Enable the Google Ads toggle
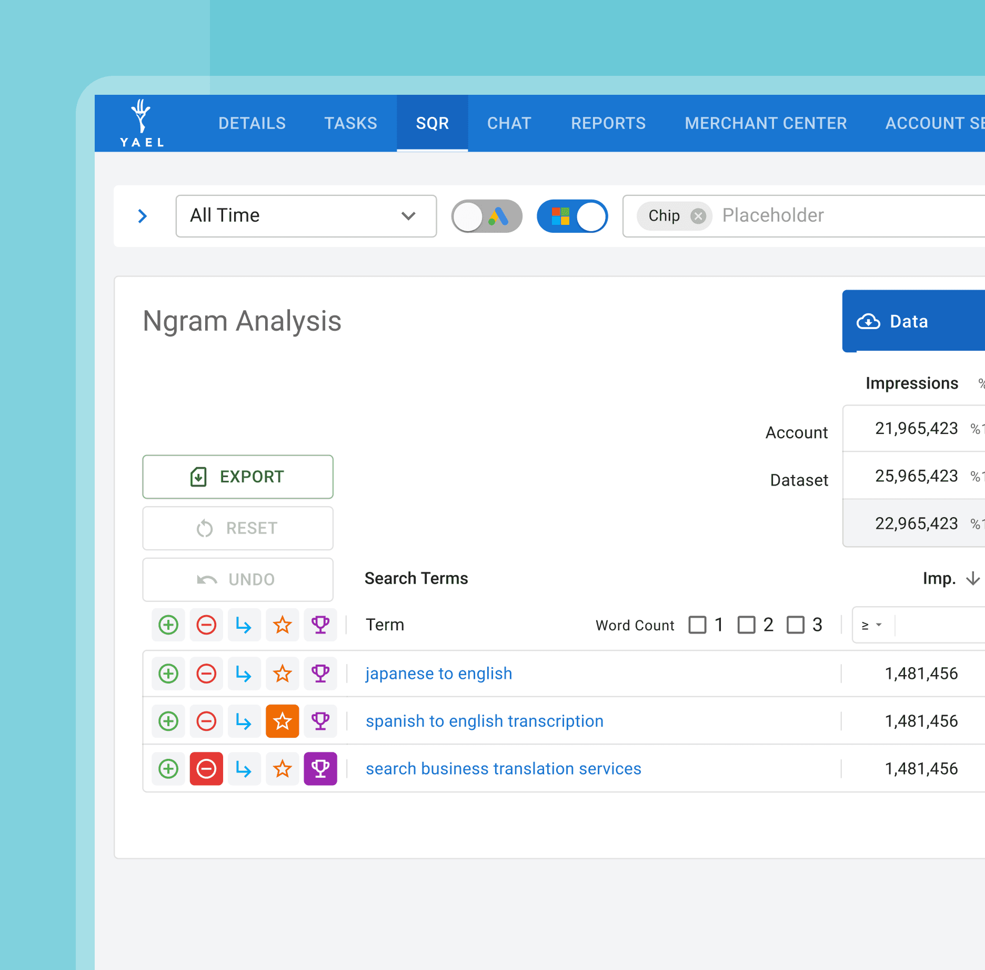 pyautogui.click(x=486, y=216)
